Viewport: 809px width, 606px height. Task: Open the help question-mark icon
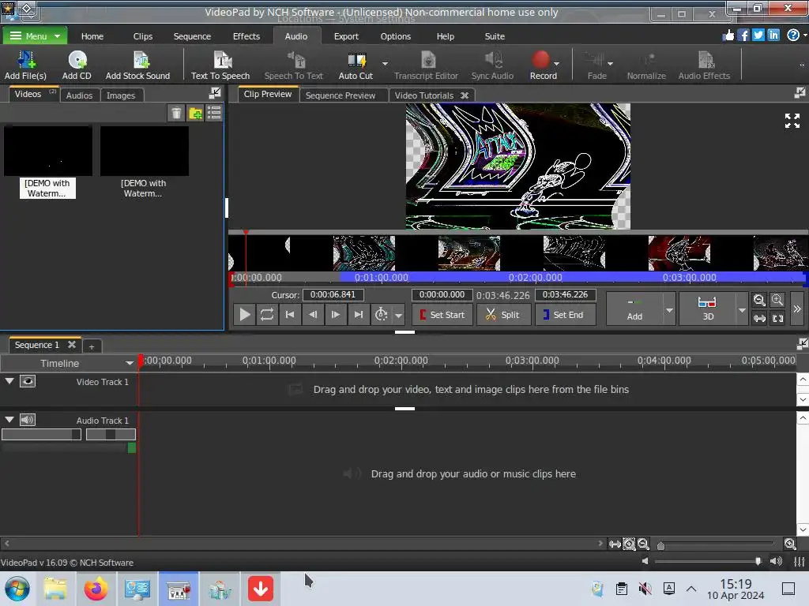tap(793, 35)
